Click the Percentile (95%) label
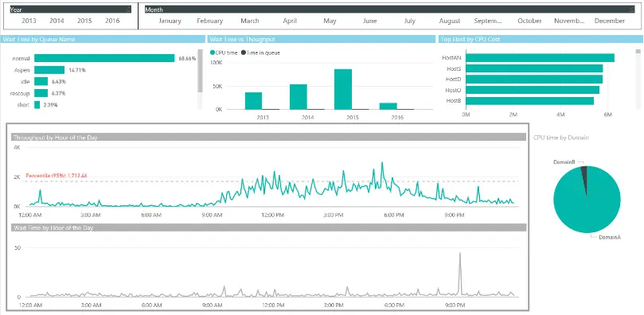Image resolution: width=644 pixels, height=315 pixels. [57, 176]
